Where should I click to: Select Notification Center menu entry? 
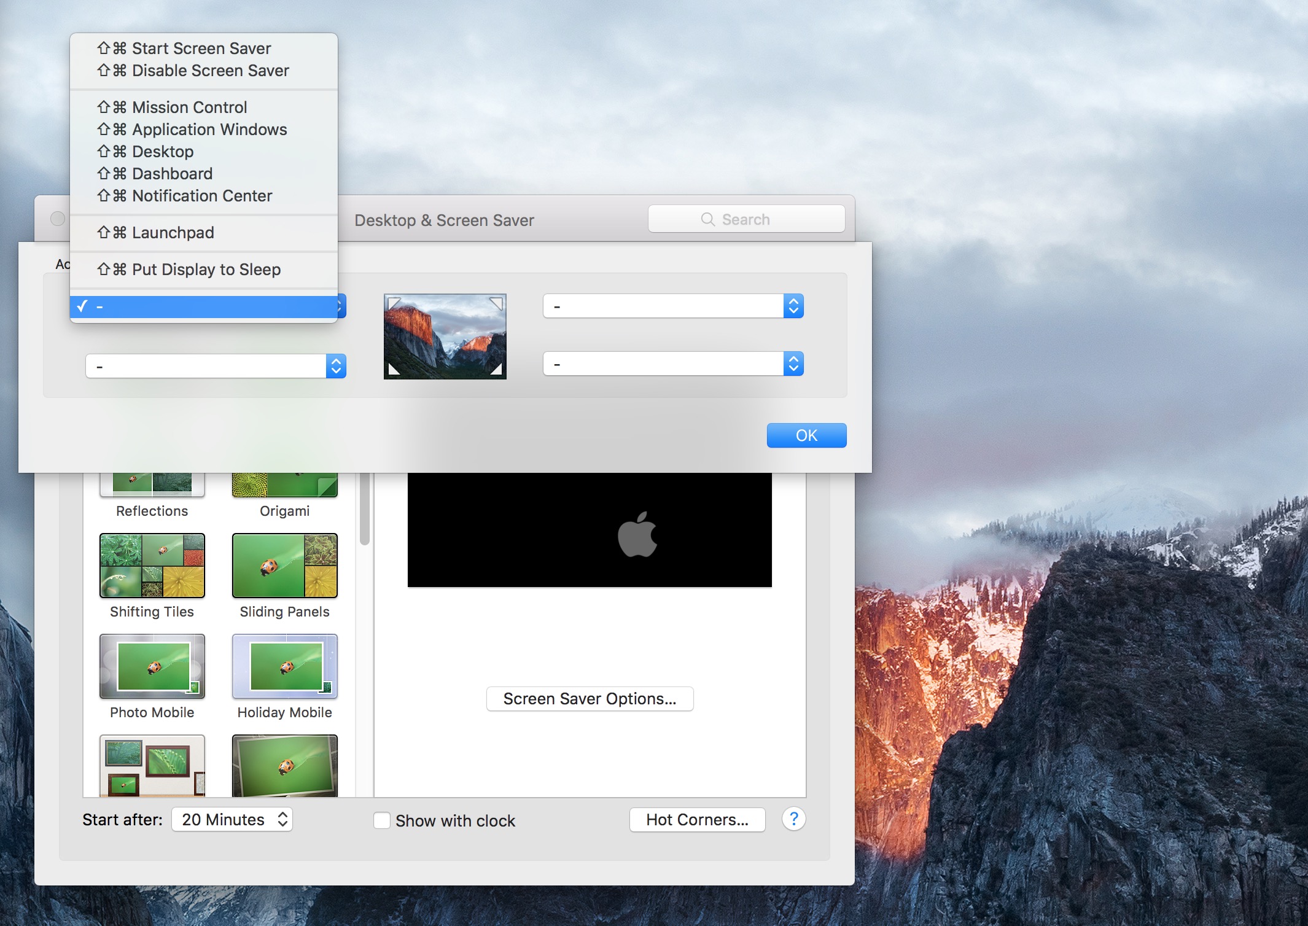[x=204, y=196]
